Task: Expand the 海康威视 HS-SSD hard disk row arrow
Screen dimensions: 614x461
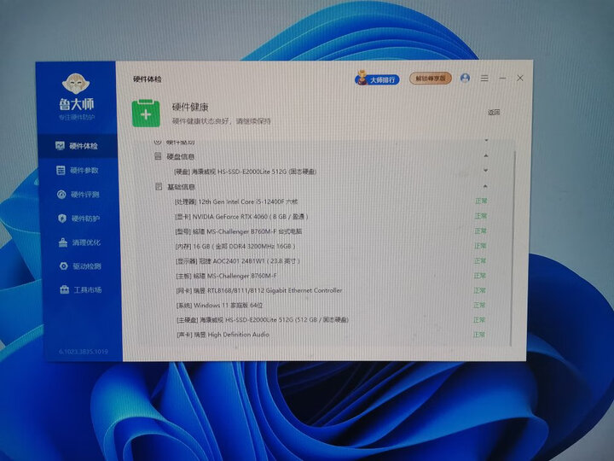Action: [485, 171]
